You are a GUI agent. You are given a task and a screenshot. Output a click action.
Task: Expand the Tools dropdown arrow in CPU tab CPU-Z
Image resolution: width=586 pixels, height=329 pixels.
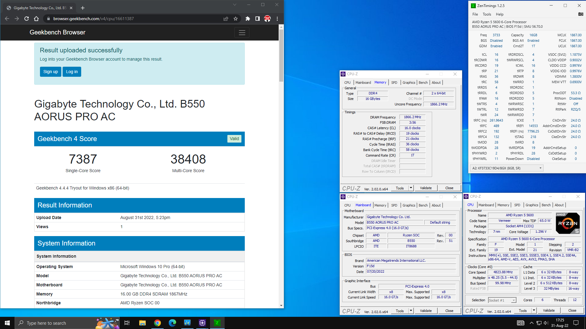click(534, 310)
